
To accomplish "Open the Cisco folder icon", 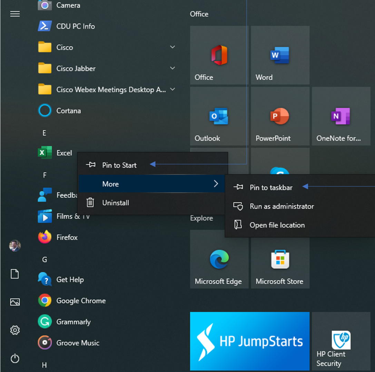I will (45, 47).
